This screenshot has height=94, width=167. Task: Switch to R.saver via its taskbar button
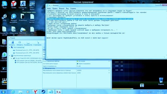tap(58, 92)
